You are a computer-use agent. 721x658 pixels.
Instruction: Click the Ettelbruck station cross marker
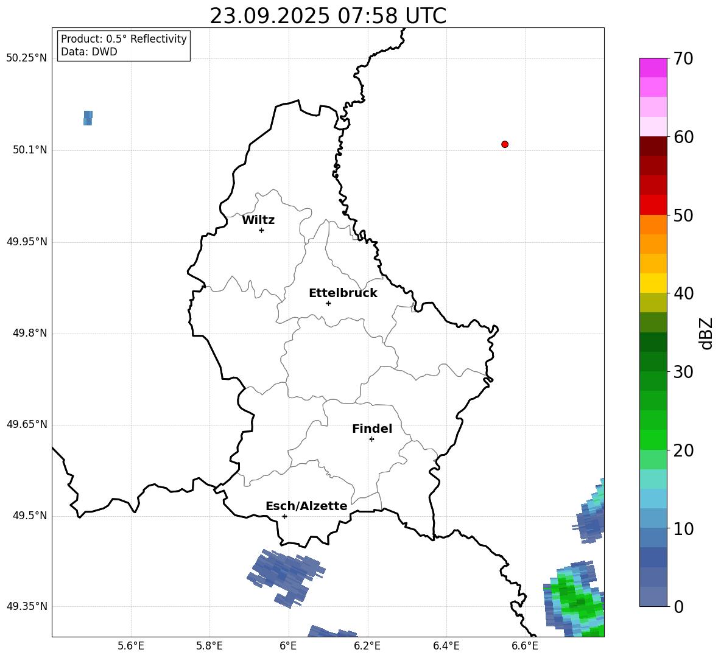click(328, 303)
